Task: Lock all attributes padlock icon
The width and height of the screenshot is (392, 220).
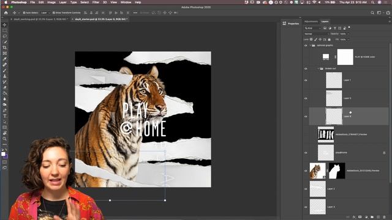Action: tap(330, 39)
